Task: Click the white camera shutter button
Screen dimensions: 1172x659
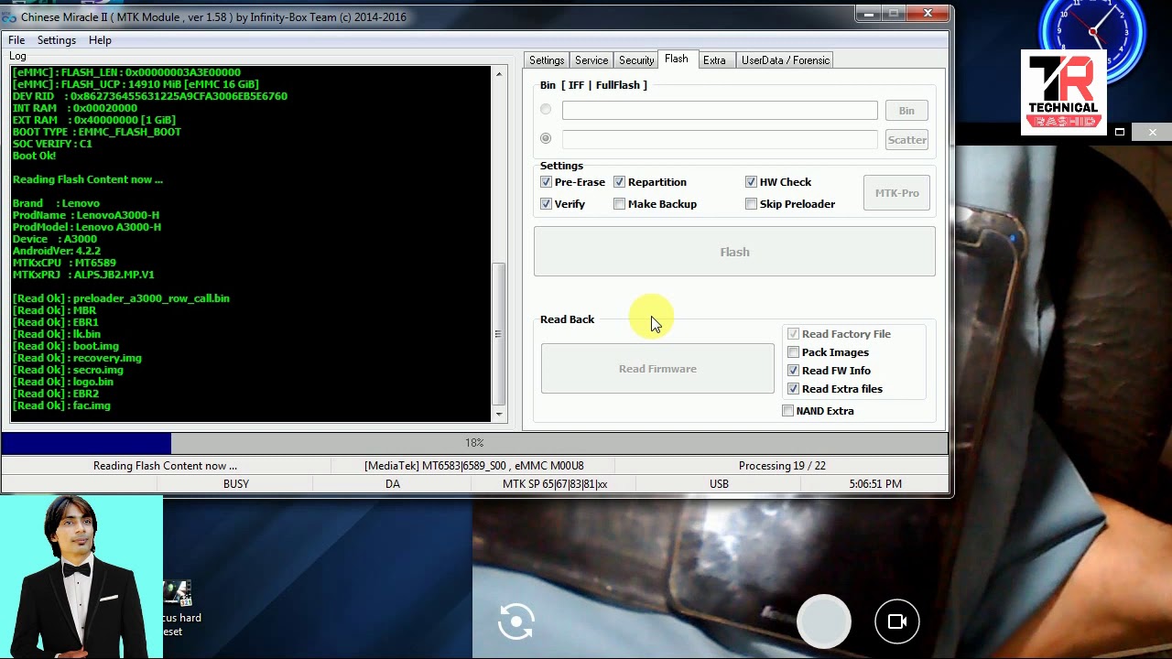Action: pyautogui.click(x=824, y=621)
